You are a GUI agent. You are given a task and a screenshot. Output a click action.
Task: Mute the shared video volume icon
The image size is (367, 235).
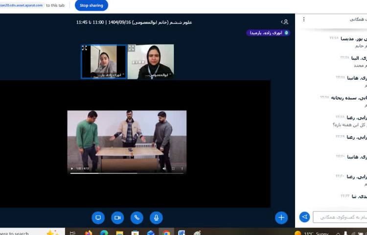[x=164, y=168]
